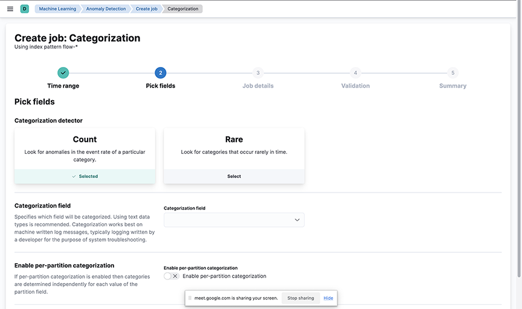Go to Machine Learning breadcrumb
This screenshot has width=522, height=309.
57,9
